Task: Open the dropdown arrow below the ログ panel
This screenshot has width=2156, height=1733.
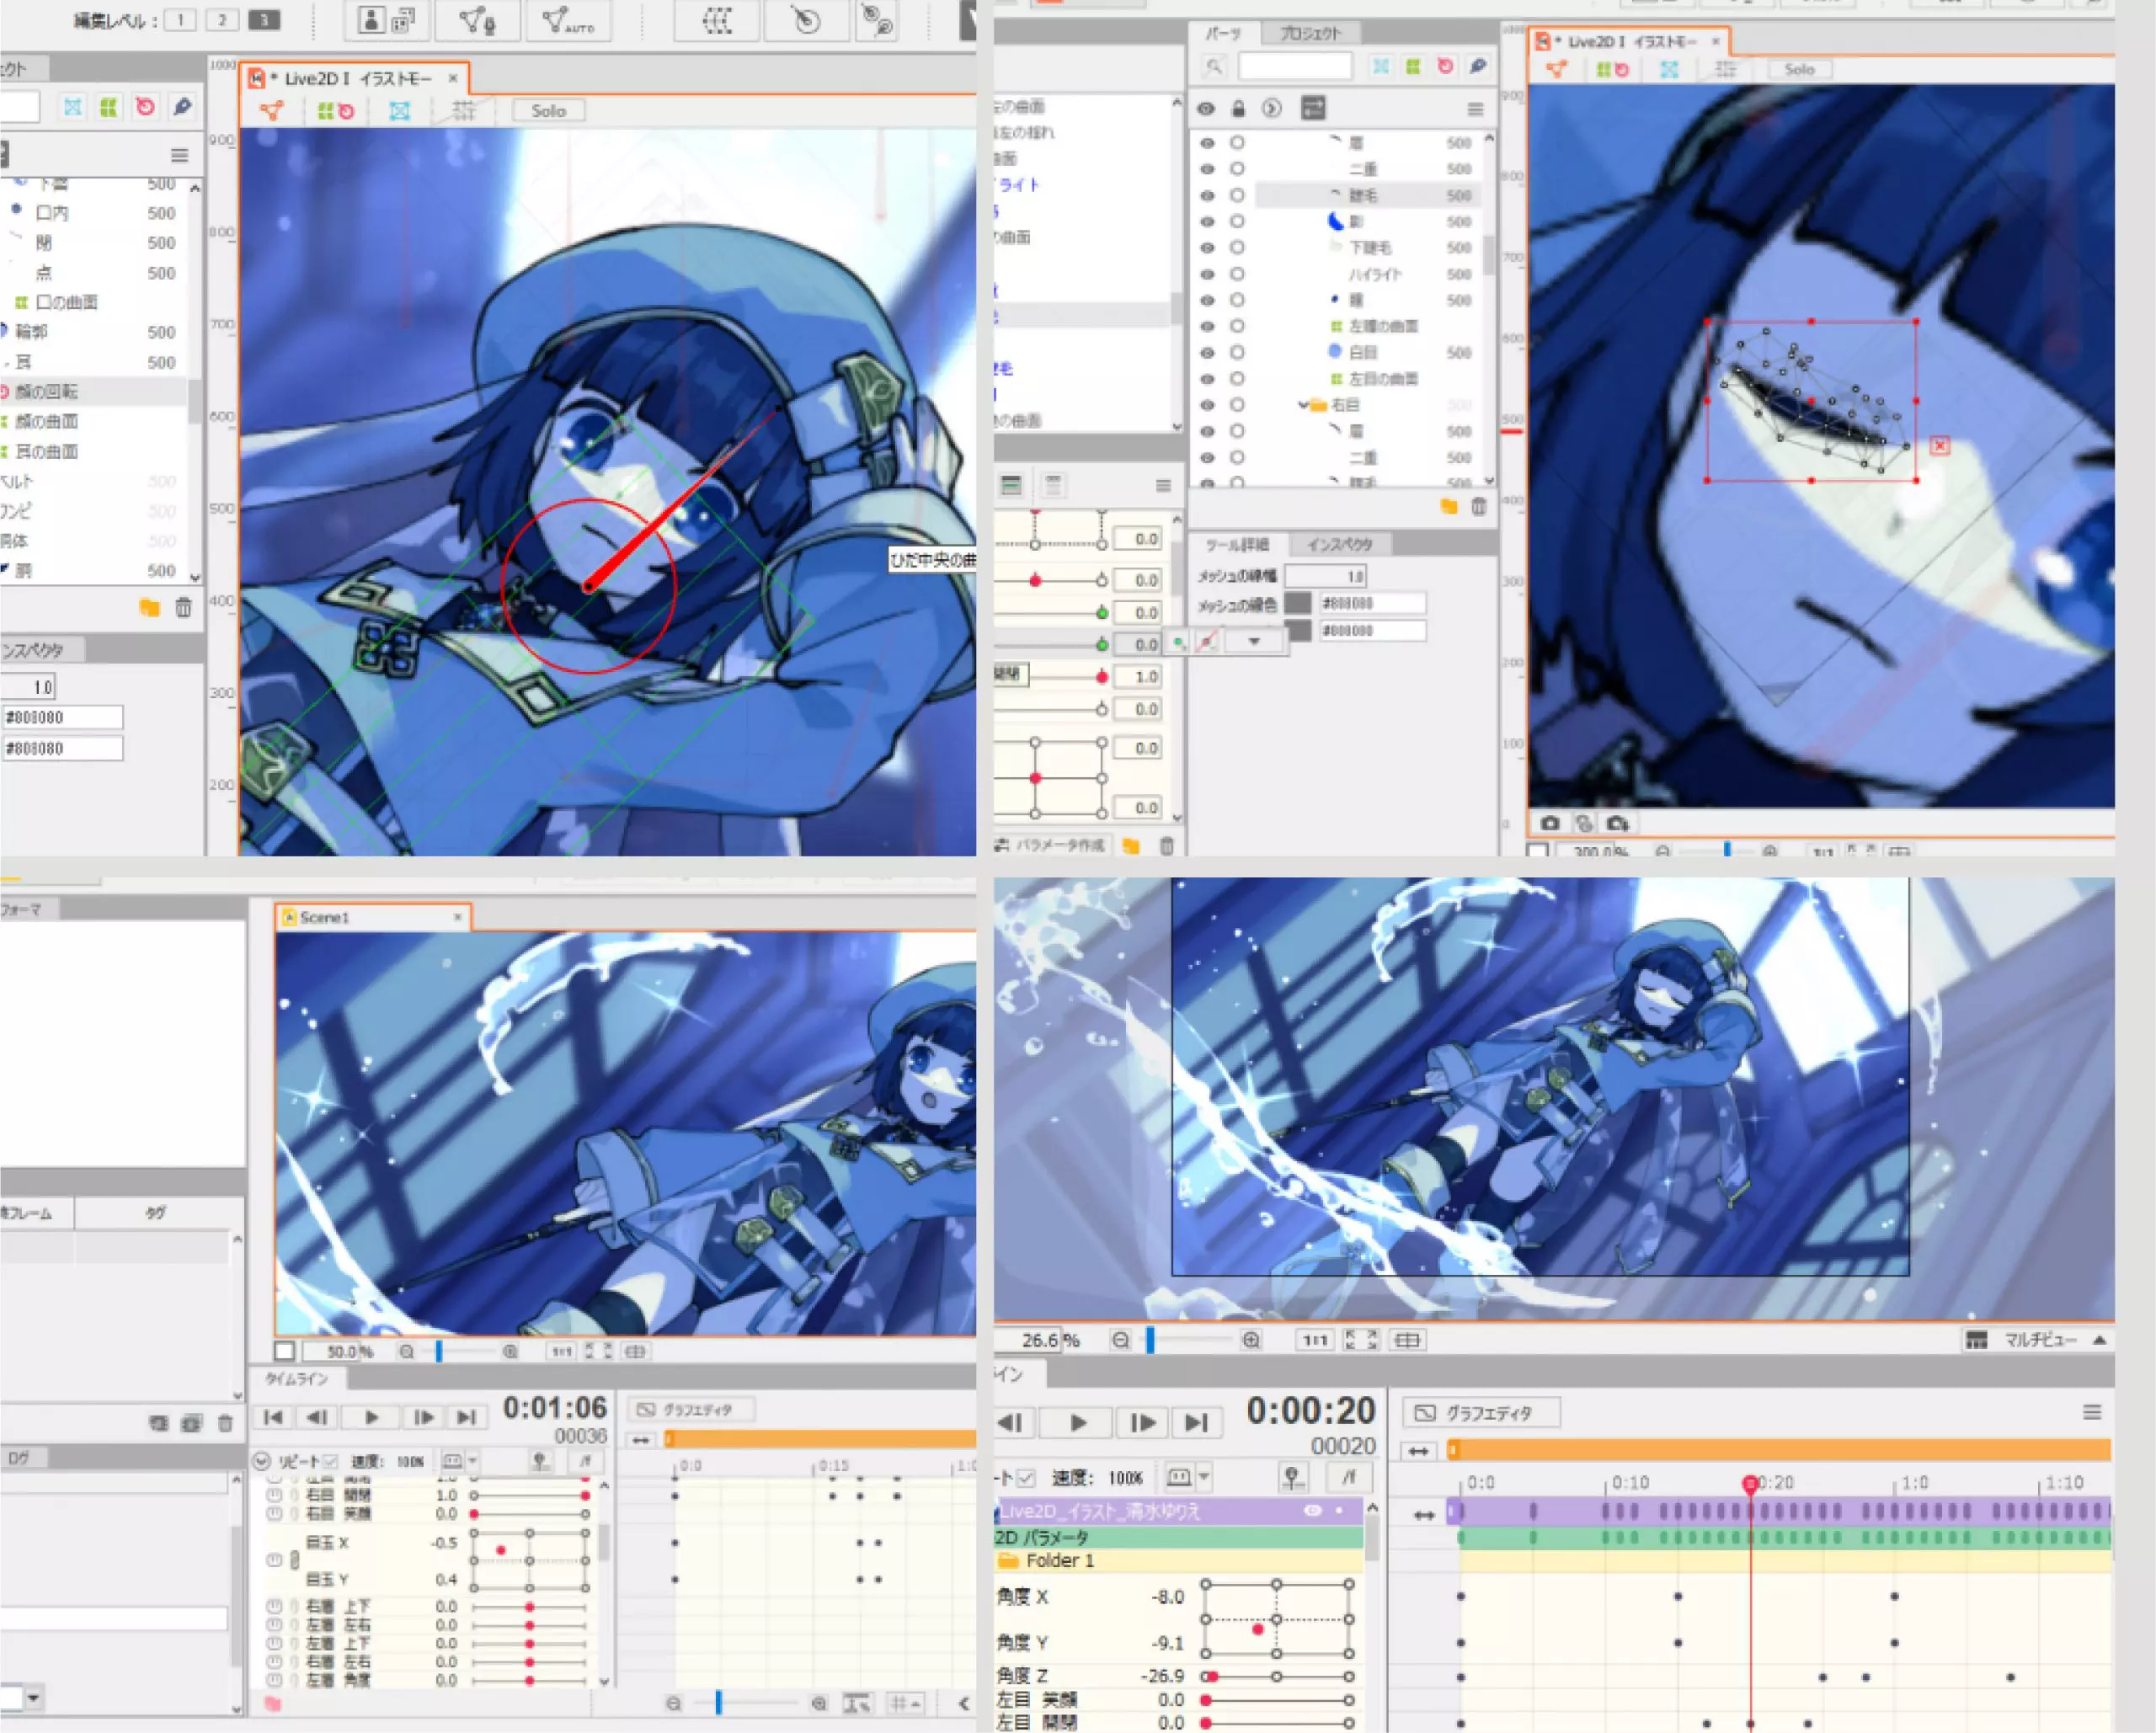Action: [x=34, y=1698]
